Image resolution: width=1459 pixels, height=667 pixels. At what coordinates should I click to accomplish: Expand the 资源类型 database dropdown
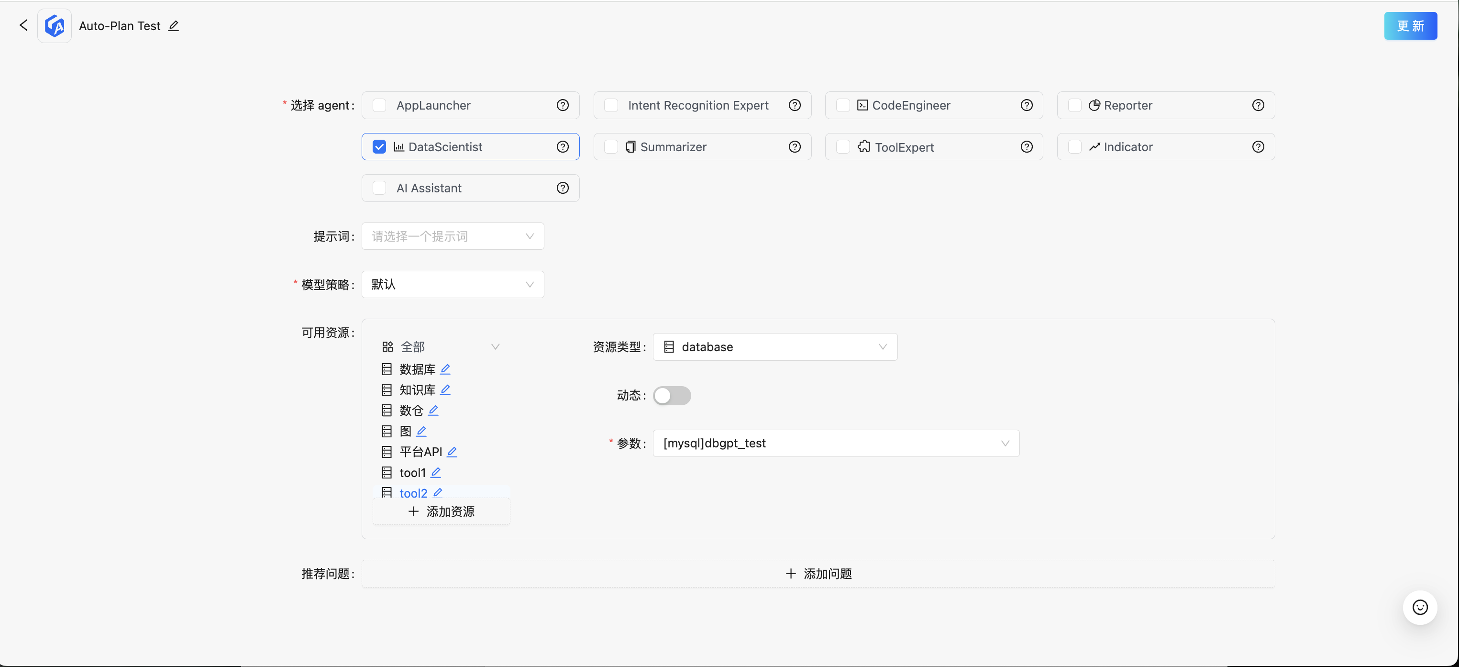(x=774, y=347)
